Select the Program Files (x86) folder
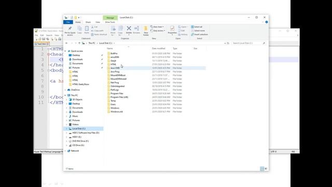 point(119,97)
